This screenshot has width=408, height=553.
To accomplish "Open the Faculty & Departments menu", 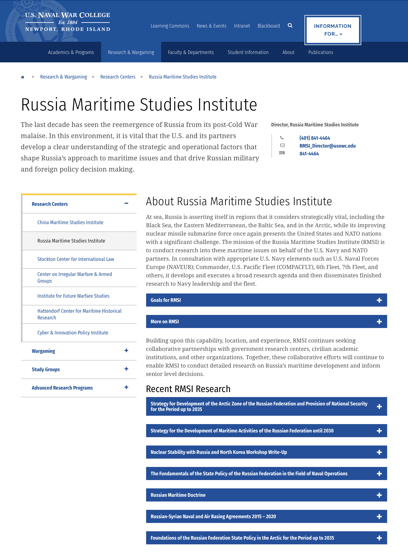I will tap(191, 52).
